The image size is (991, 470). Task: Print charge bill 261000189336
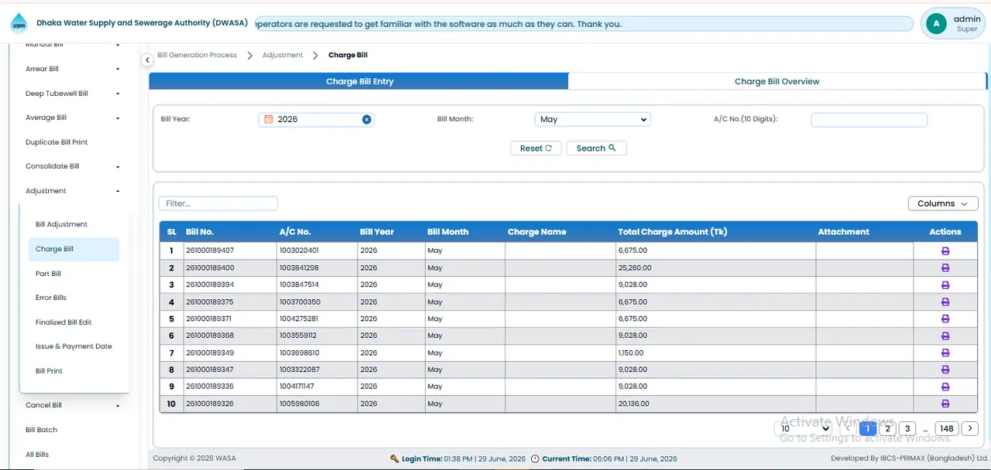point(945,387)
